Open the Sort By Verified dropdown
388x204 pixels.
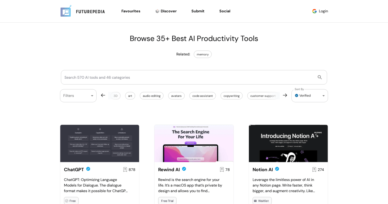coord(309,96)
